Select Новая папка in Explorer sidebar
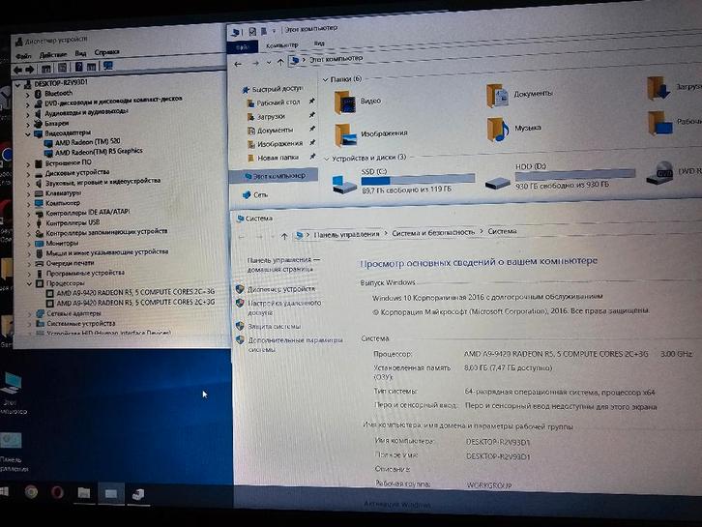702x527 pixels. click(x=278, y=158)
